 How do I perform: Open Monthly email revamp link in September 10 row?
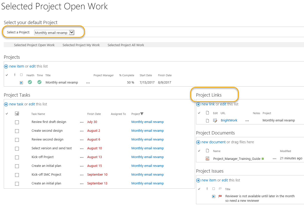coord(148,175)
